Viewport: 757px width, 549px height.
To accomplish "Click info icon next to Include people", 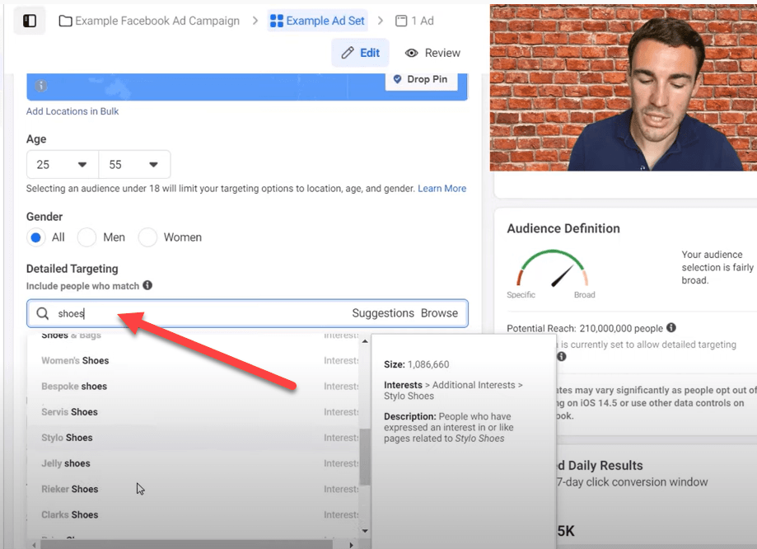I will coord(147,285).
